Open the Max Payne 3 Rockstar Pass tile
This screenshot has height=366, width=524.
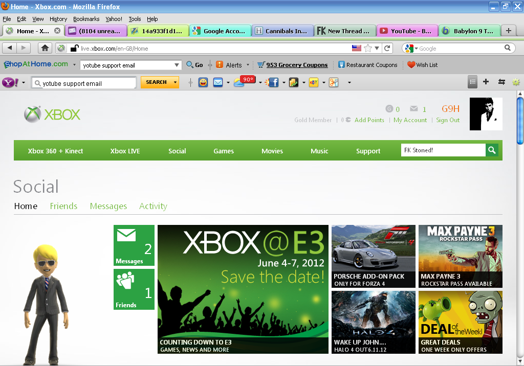point(460,257)
